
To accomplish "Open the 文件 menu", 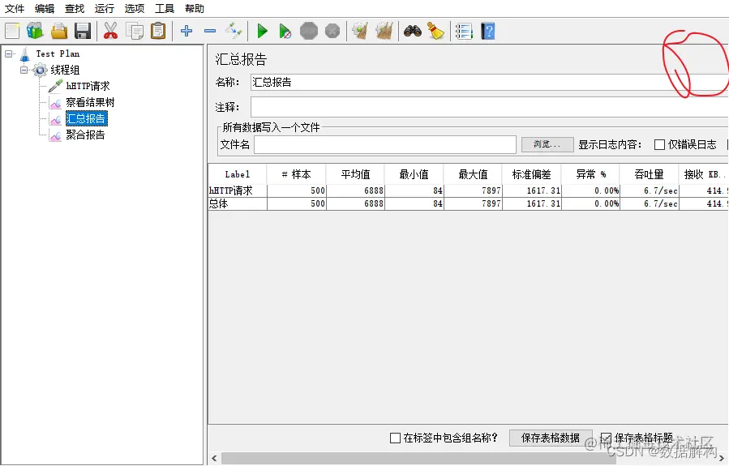I will coord(15,8).
